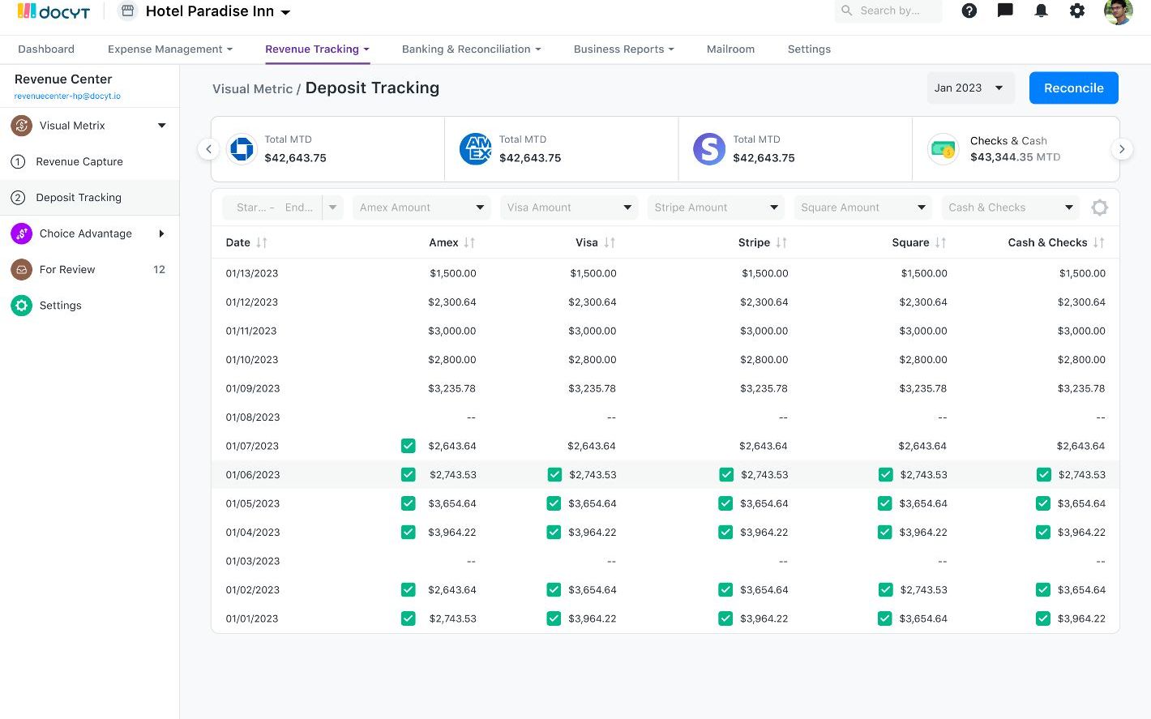Click the user profile avatar
This screenshot has width=1151, height=719.
pos(1118,11)
